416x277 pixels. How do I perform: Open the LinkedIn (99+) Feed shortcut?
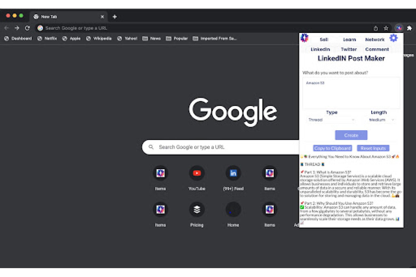click(233, 173)
